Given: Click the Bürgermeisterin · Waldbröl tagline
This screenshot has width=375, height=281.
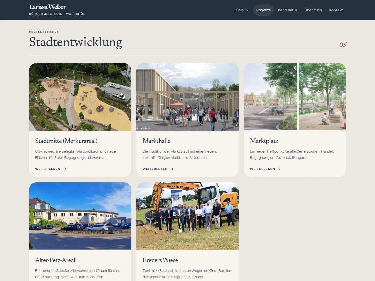Looking at the screenshot, I should tap(57, 14).
